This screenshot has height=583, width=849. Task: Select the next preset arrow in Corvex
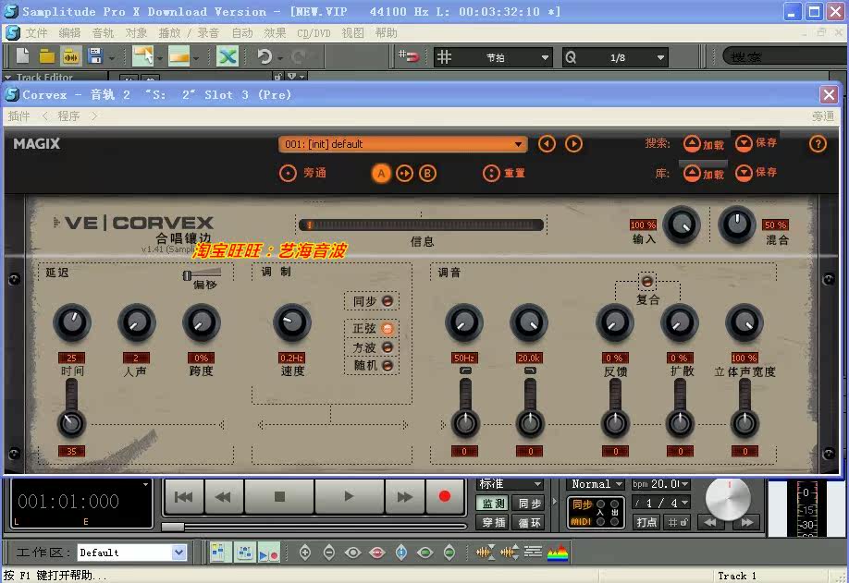[573, 144]
